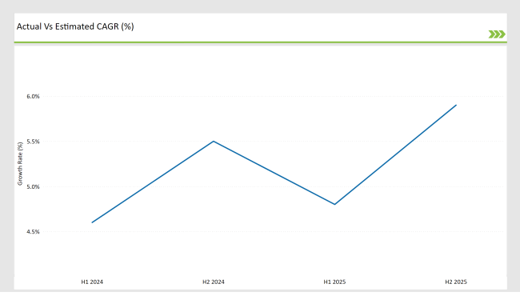Click the line dip at H1 2025

tap(334, 204)
